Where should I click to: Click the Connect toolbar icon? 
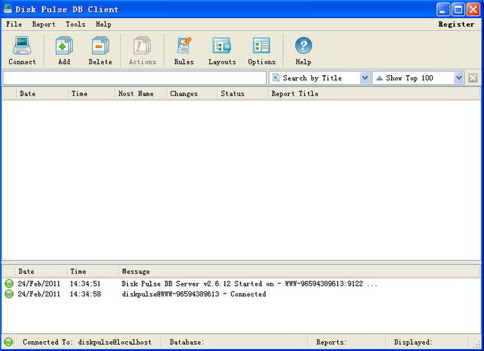click(x=22, y=46)
